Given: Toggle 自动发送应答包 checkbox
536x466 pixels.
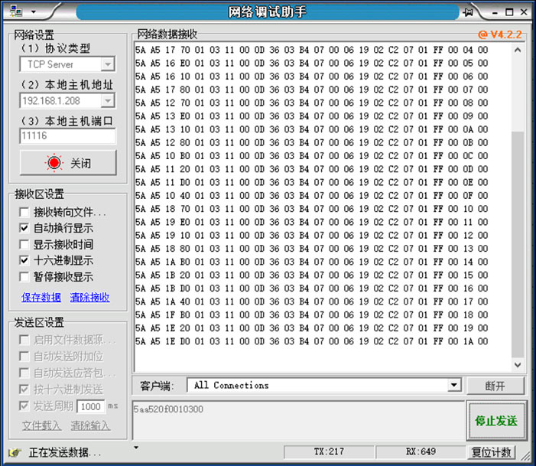Looking at the screenshot, I should pyautogui.click(x=24, y=373).
